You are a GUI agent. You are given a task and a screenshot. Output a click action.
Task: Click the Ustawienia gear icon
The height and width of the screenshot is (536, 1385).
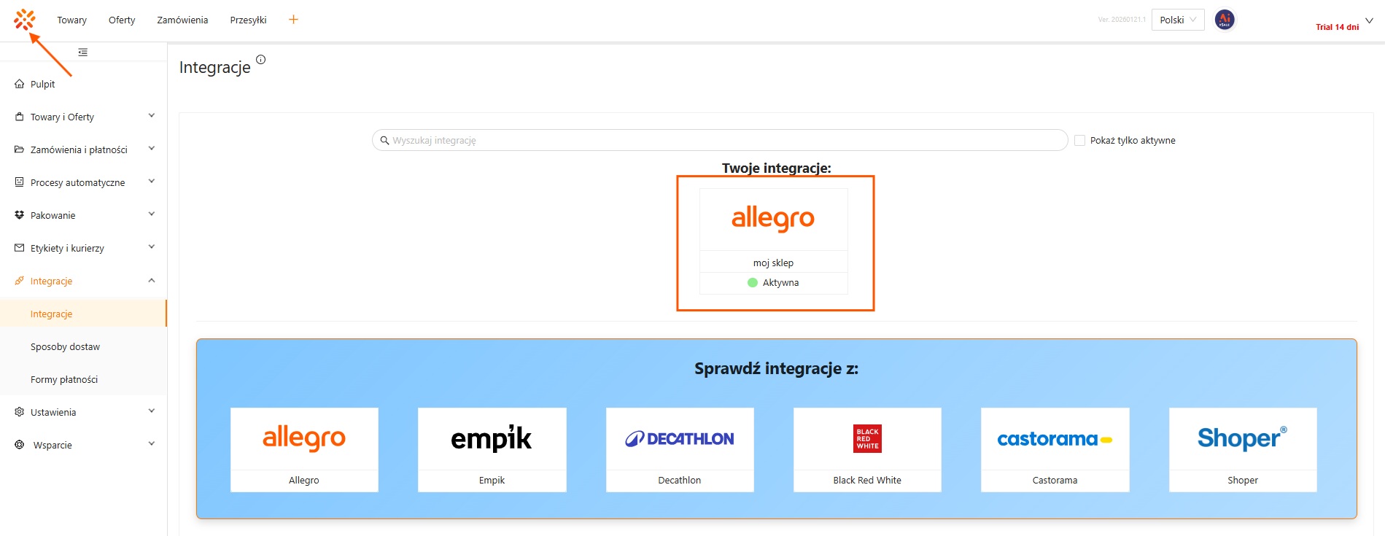pyautogui.click(x=20, y=412)
